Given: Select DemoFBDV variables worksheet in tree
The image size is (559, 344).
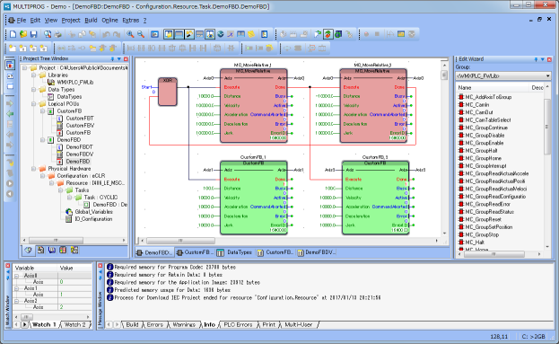Looking at the screenshot, I should (80, 154).
